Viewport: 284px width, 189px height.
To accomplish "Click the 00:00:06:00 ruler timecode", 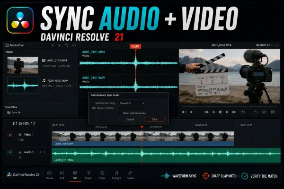I will coord(201,125).
